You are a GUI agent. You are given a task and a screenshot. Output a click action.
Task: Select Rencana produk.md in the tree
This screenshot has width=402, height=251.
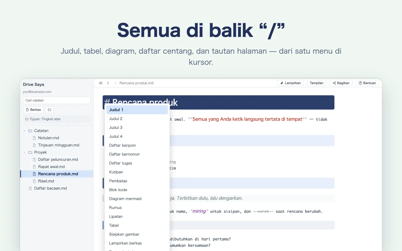(57, 174)
